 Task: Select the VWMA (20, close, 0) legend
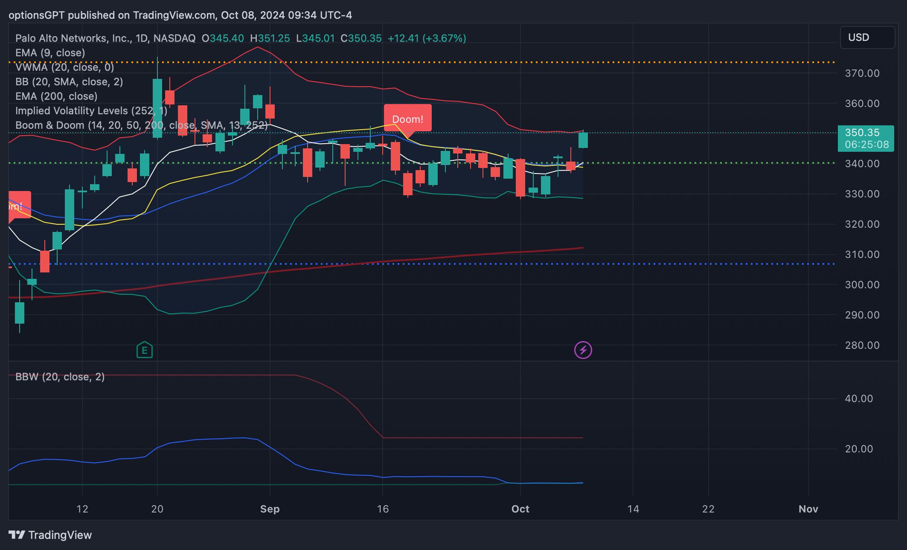coord(65,67)
